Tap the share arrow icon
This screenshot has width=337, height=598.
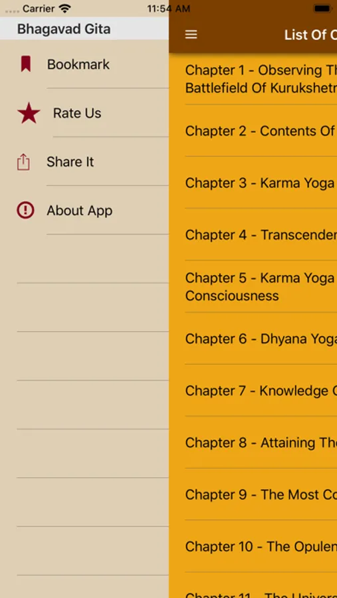point(23,162)
